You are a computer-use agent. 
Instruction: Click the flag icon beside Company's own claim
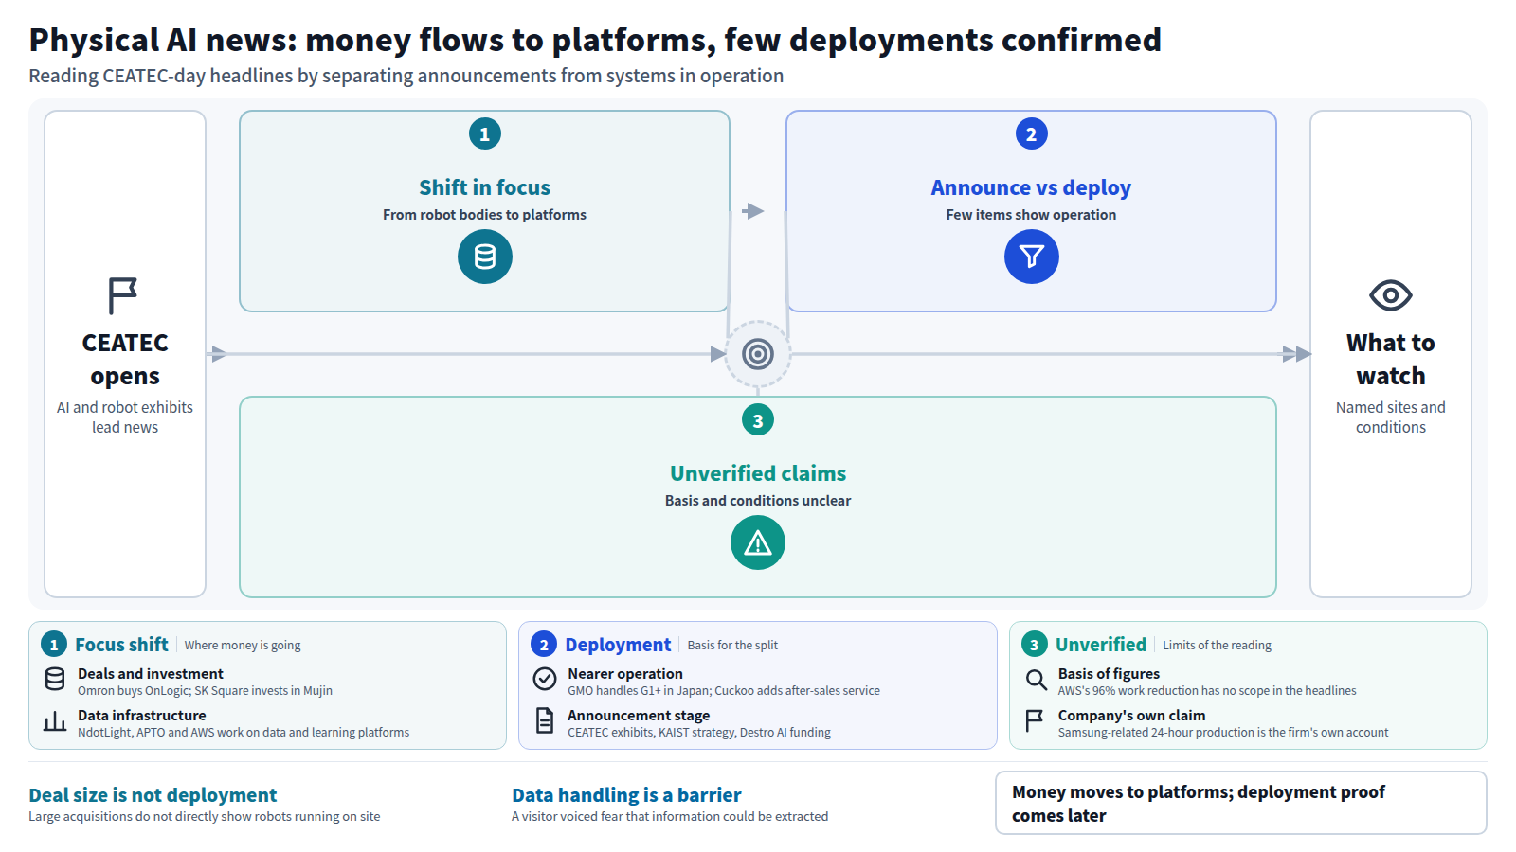click(1035, 720)
